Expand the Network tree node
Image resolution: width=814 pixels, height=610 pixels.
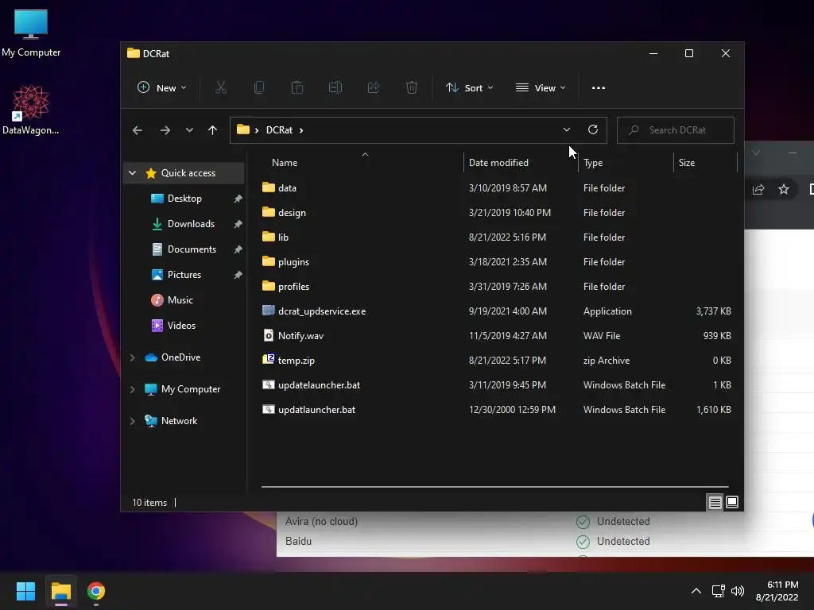(133, 421)
